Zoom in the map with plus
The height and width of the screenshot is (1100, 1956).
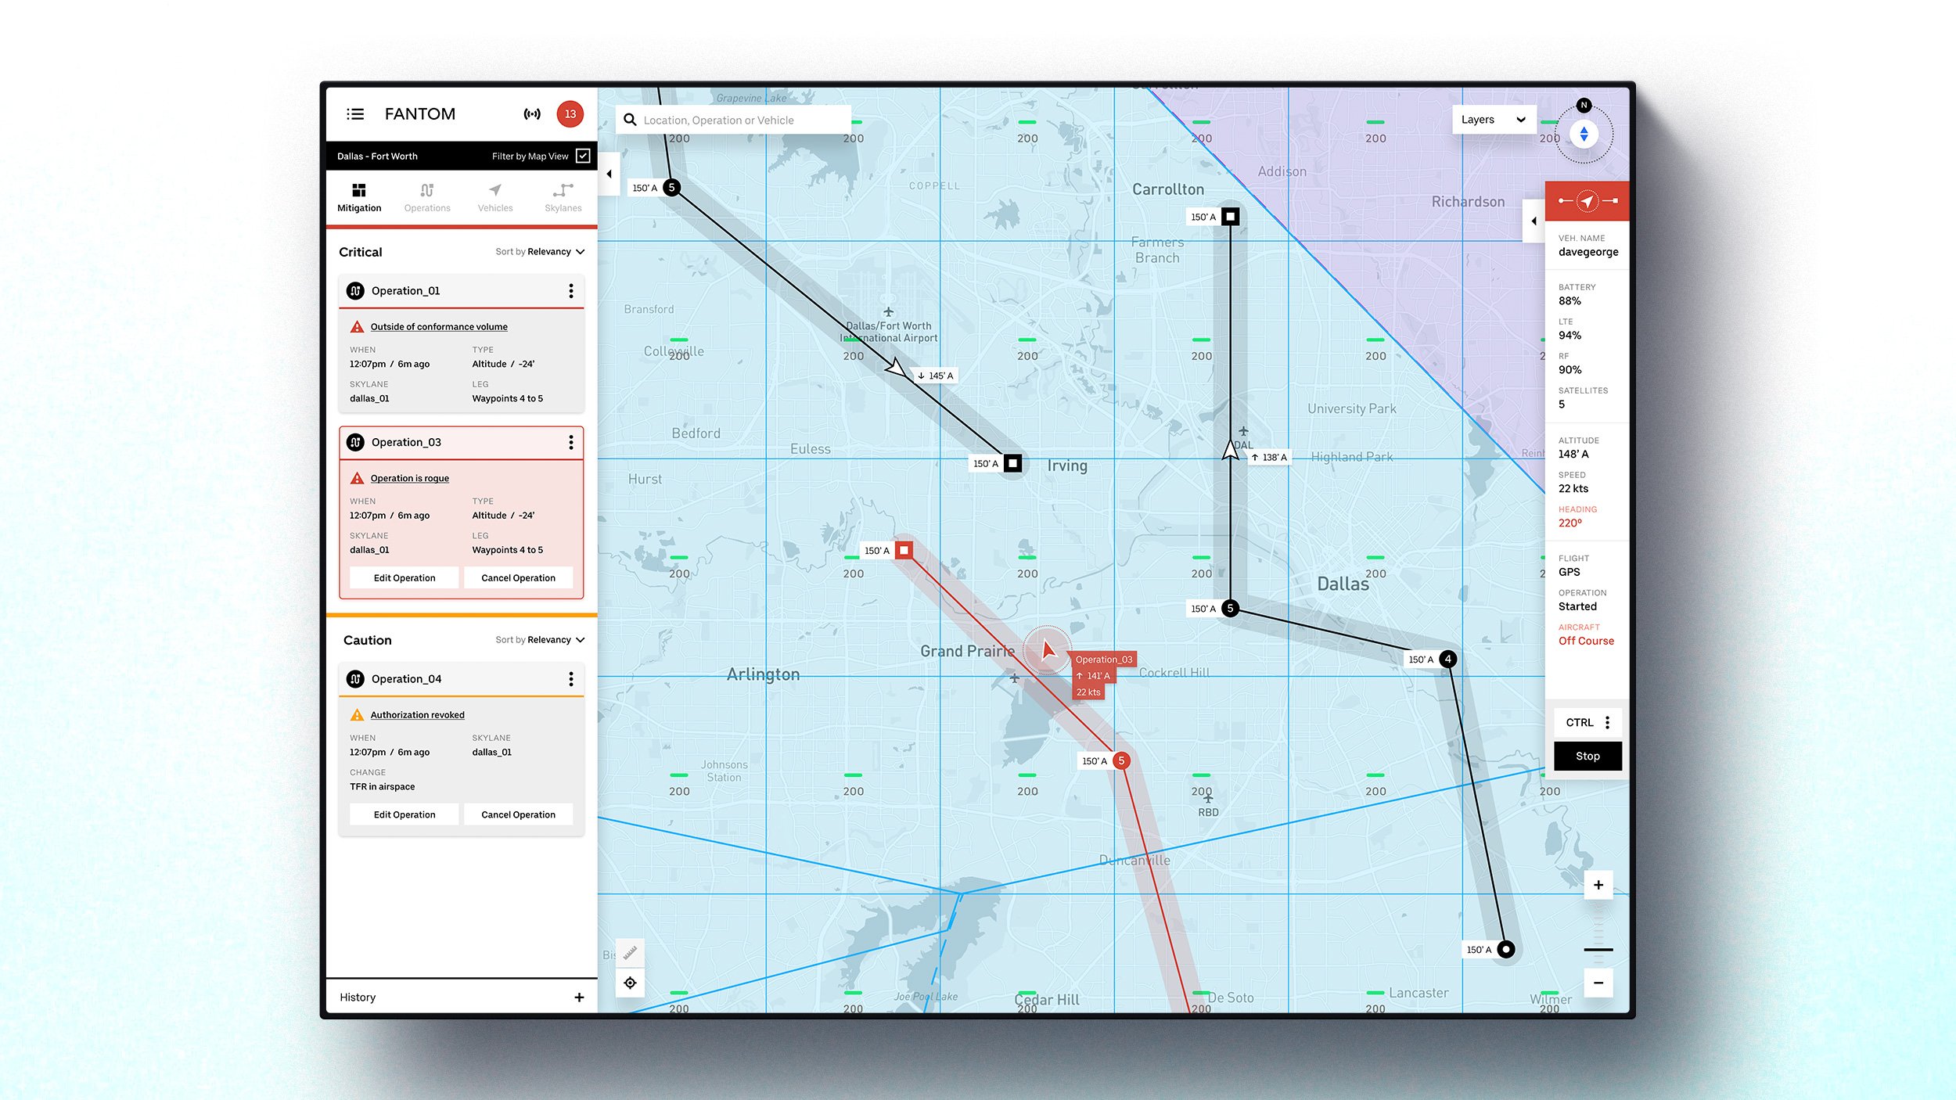(1598, 885)
